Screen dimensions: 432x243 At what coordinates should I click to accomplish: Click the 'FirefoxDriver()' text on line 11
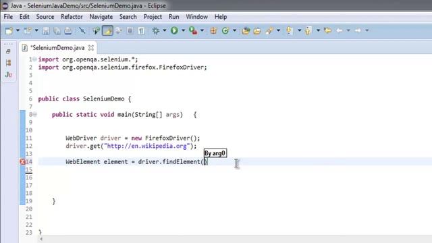(171, 138)
